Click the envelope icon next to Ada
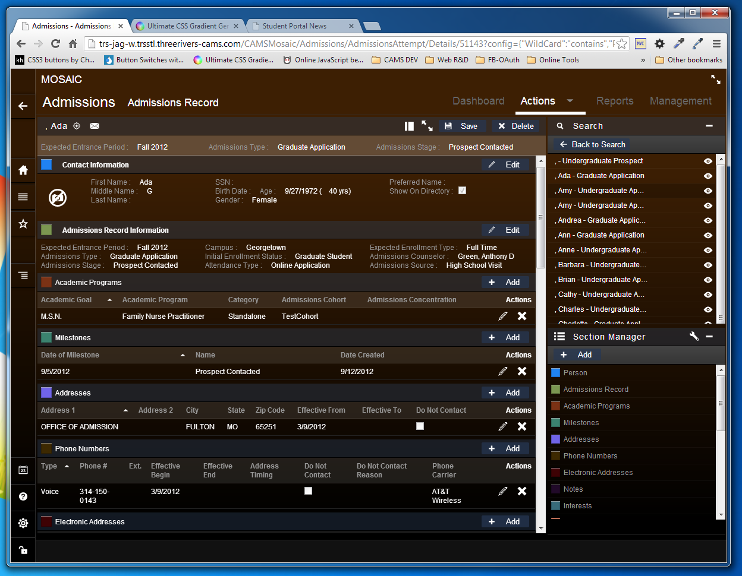Viewport: 742px width, 576px height. pyautogui.click(x=95, y=126)
